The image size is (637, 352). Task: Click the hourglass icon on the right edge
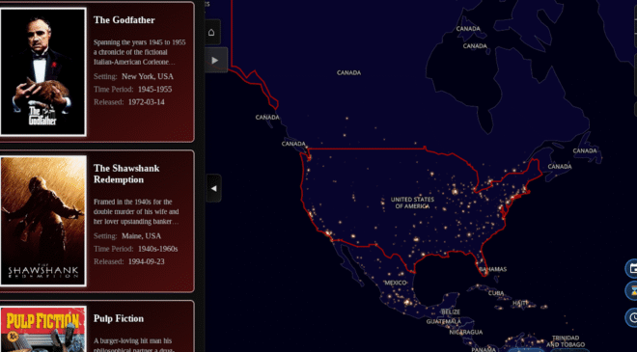tap(632, 290)
